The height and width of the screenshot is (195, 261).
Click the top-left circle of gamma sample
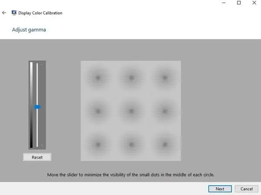click(x=98, y=78)
